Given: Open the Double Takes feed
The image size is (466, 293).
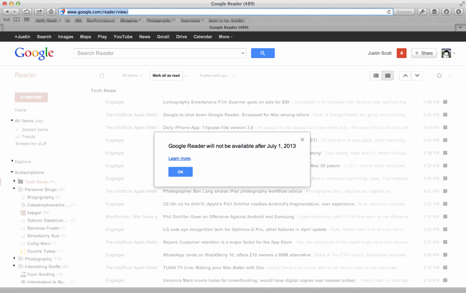Looking at the screenshot, I should (41, 251).
